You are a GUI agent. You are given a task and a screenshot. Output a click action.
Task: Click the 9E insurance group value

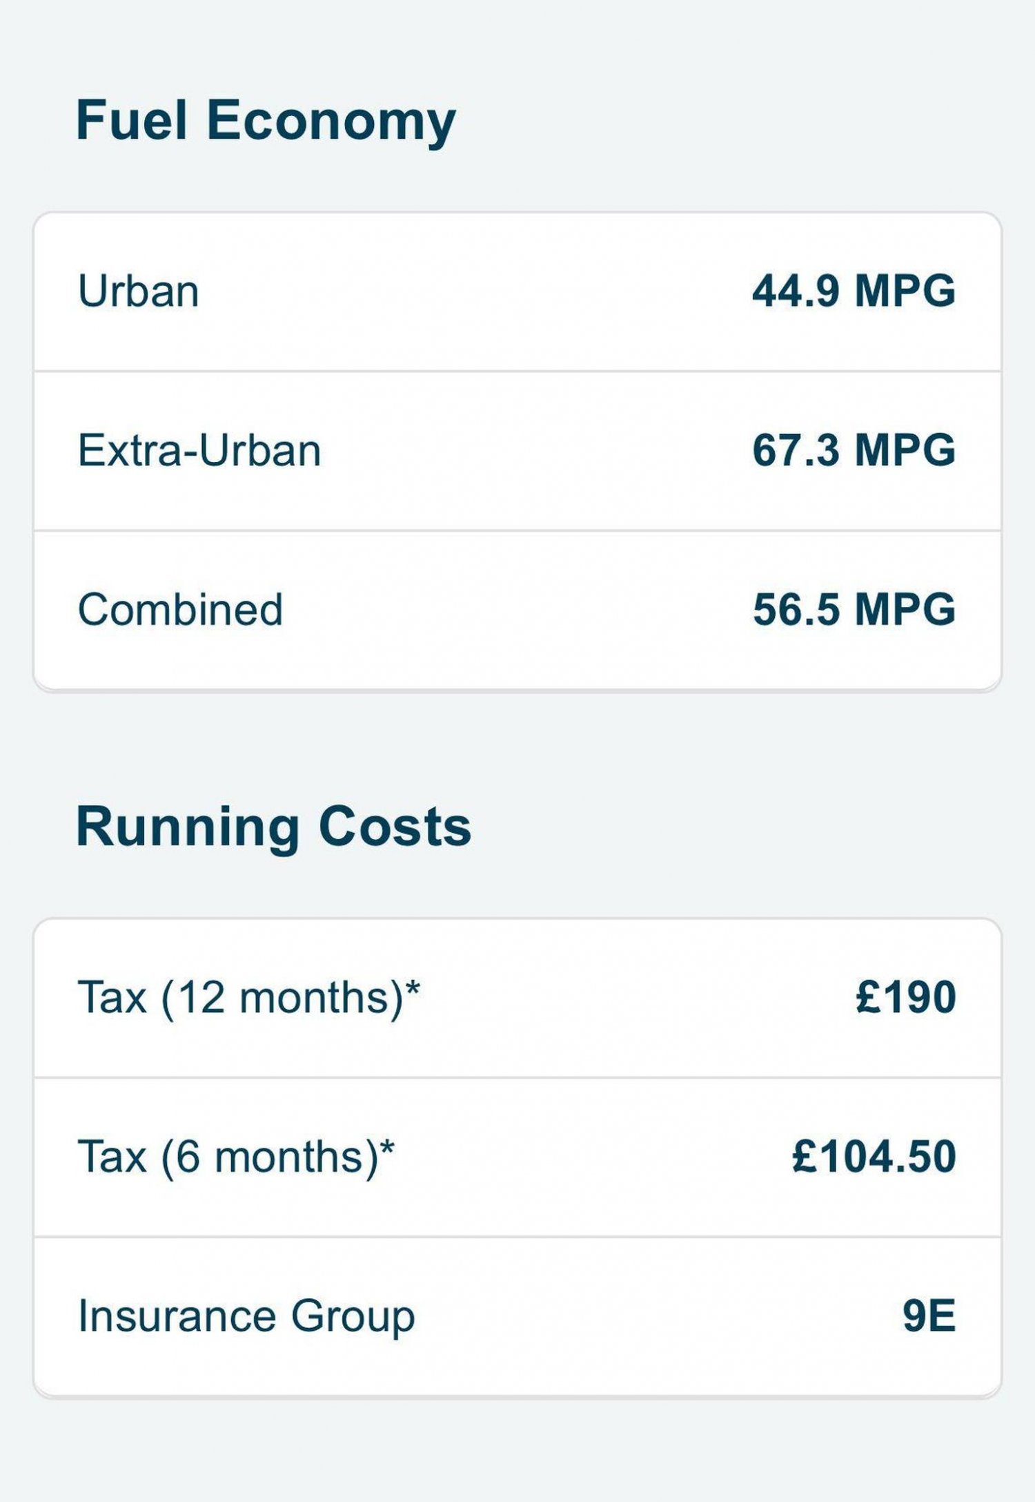pyautogui.click(x=929, y=1316)
